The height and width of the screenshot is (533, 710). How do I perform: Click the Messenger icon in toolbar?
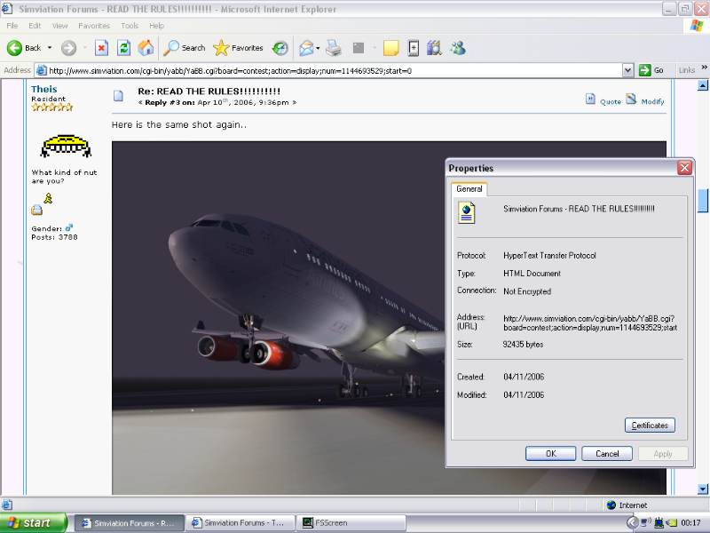tap(458, 48)
